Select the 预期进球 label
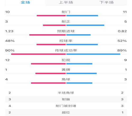Viewport: 132px width, 116px height. pos(66,31)
